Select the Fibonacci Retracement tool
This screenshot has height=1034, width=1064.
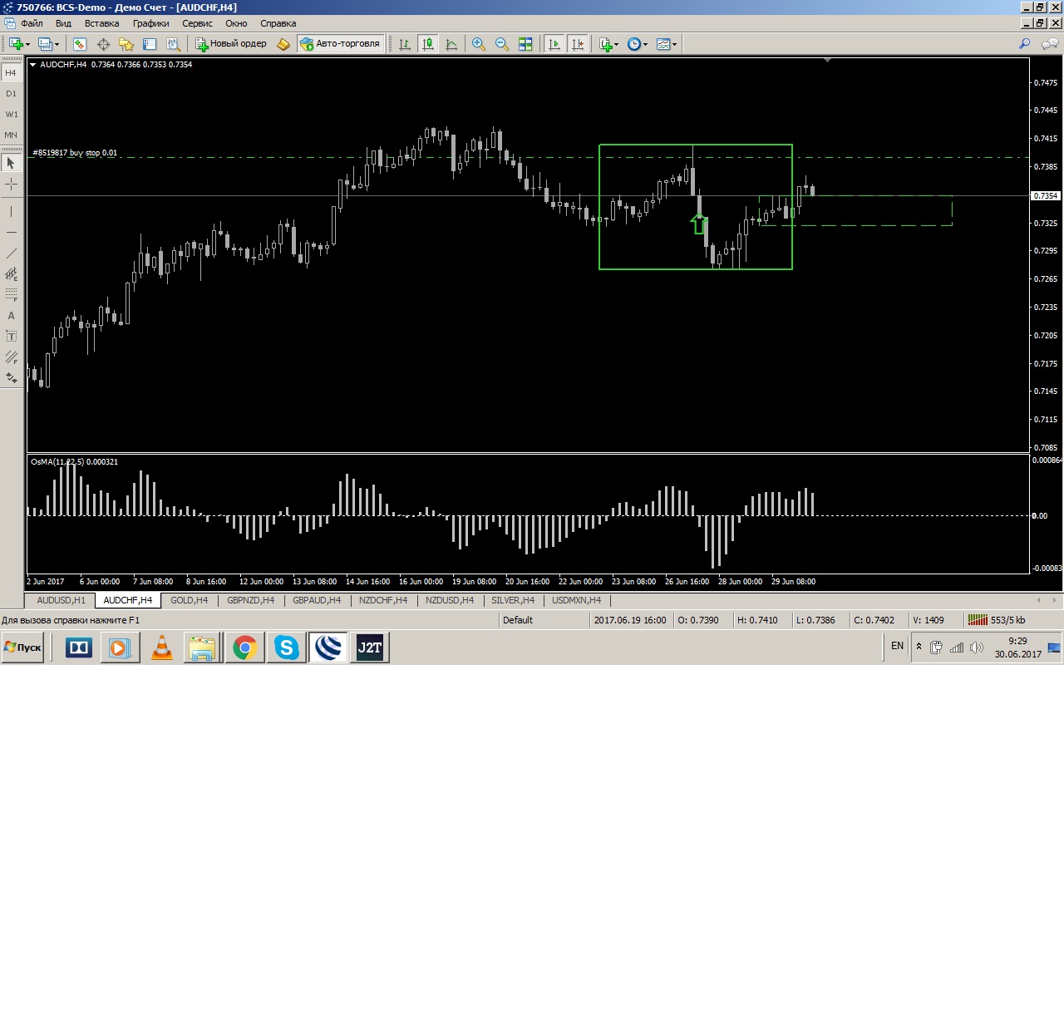click(11, 295)
